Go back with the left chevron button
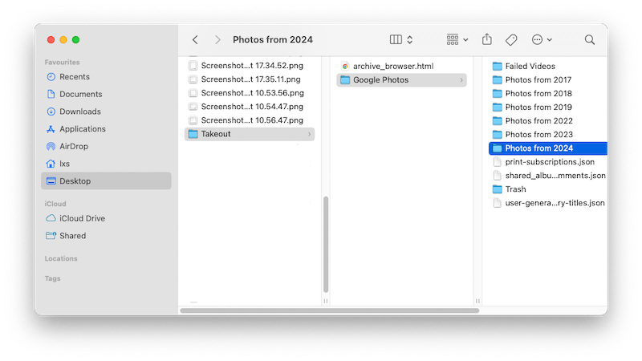 (x=195, y=39)
